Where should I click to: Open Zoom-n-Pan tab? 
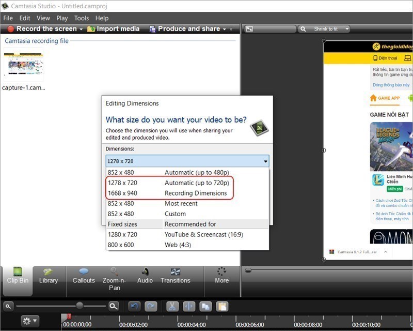[114, 279]
